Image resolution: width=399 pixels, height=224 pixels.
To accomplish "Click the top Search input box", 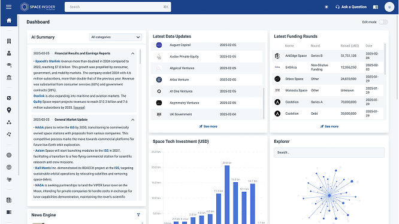I will (x=118, y=7).
